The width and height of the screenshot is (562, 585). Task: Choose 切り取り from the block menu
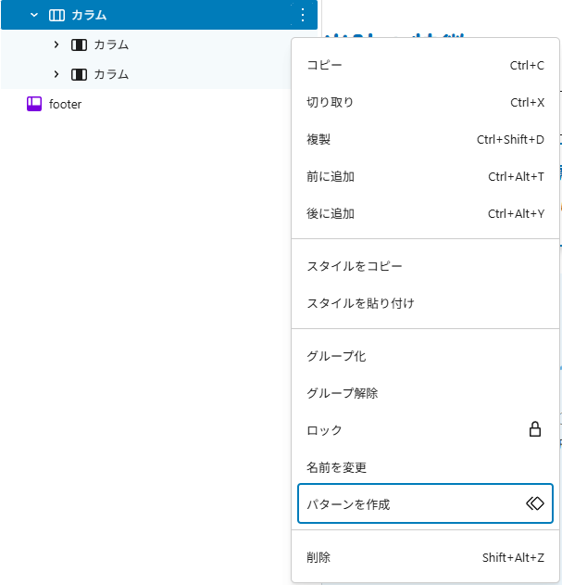coord(425,102)
